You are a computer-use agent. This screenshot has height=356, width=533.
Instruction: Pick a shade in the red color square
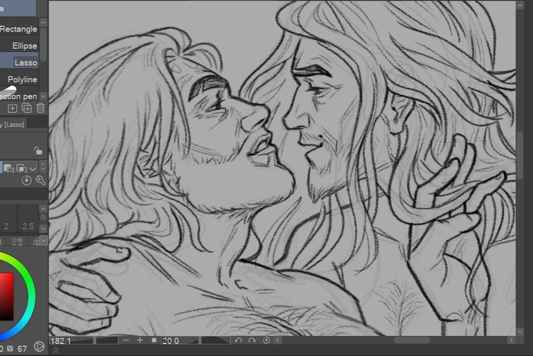(6, 296)
